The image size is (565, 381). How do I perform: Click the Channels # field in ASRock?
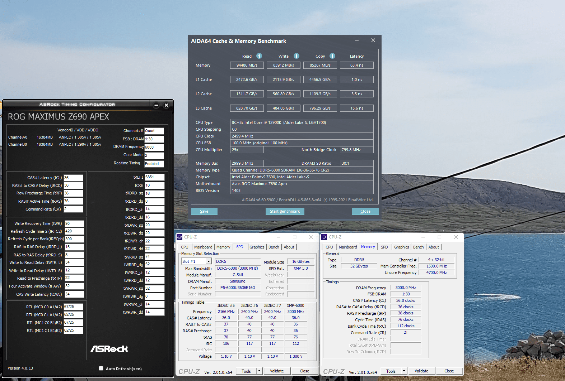[x=154, y=131]
